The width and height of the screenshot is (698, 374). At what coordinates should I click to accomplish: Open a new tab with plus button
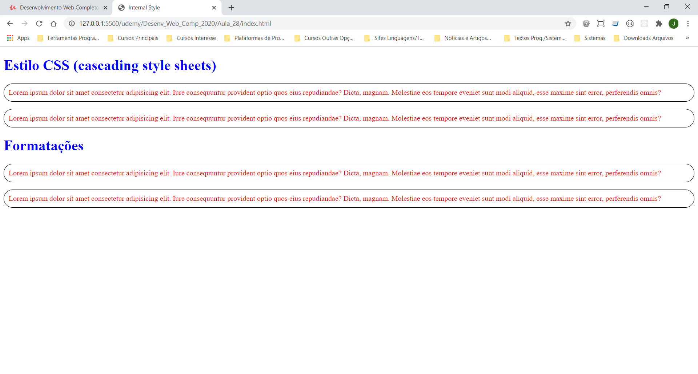[231, 8]
